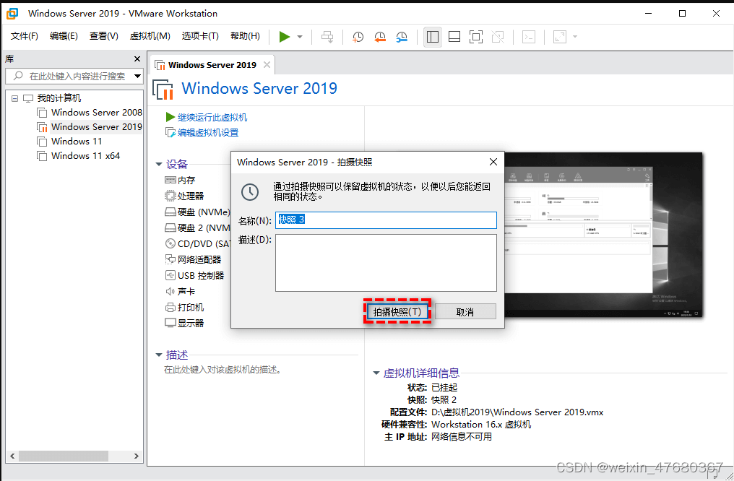Toggle the library sidebar view icon
734x481 pixels.
433,37
